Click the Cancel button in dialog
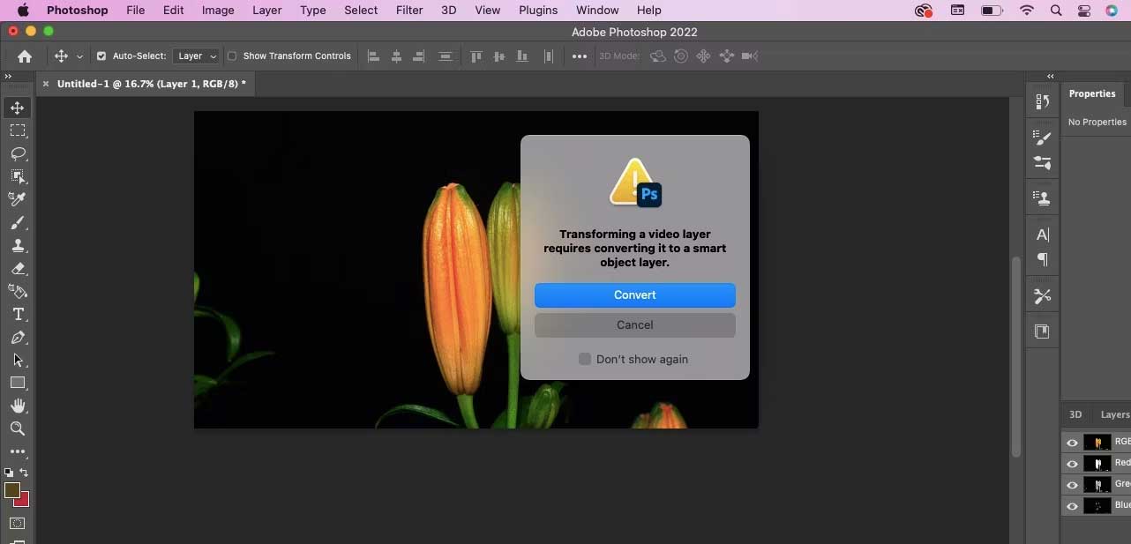 [634, 325]
